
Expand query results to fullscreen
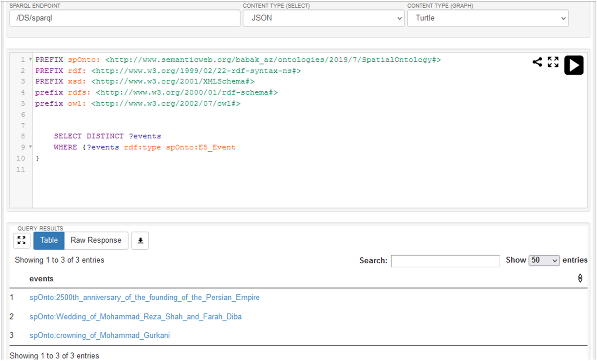[x=21, y=240]
